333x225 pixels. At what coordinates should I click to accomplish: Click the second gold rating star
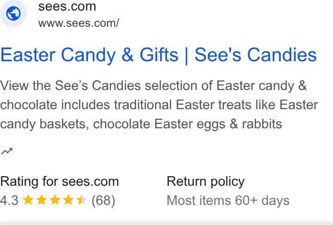[x=42, y=200]
